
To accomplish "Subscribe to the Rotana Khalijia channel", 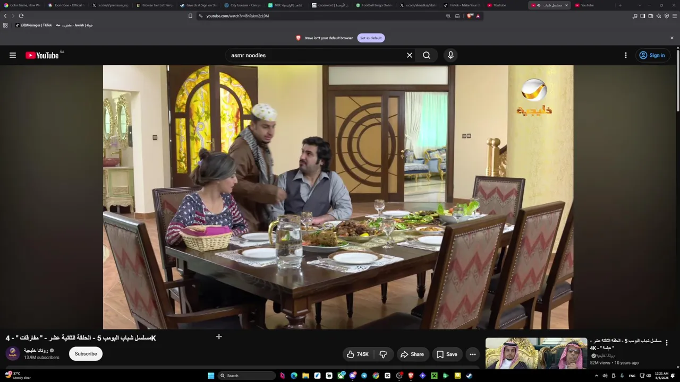I will pyautogui.click(x=86, y=354).
